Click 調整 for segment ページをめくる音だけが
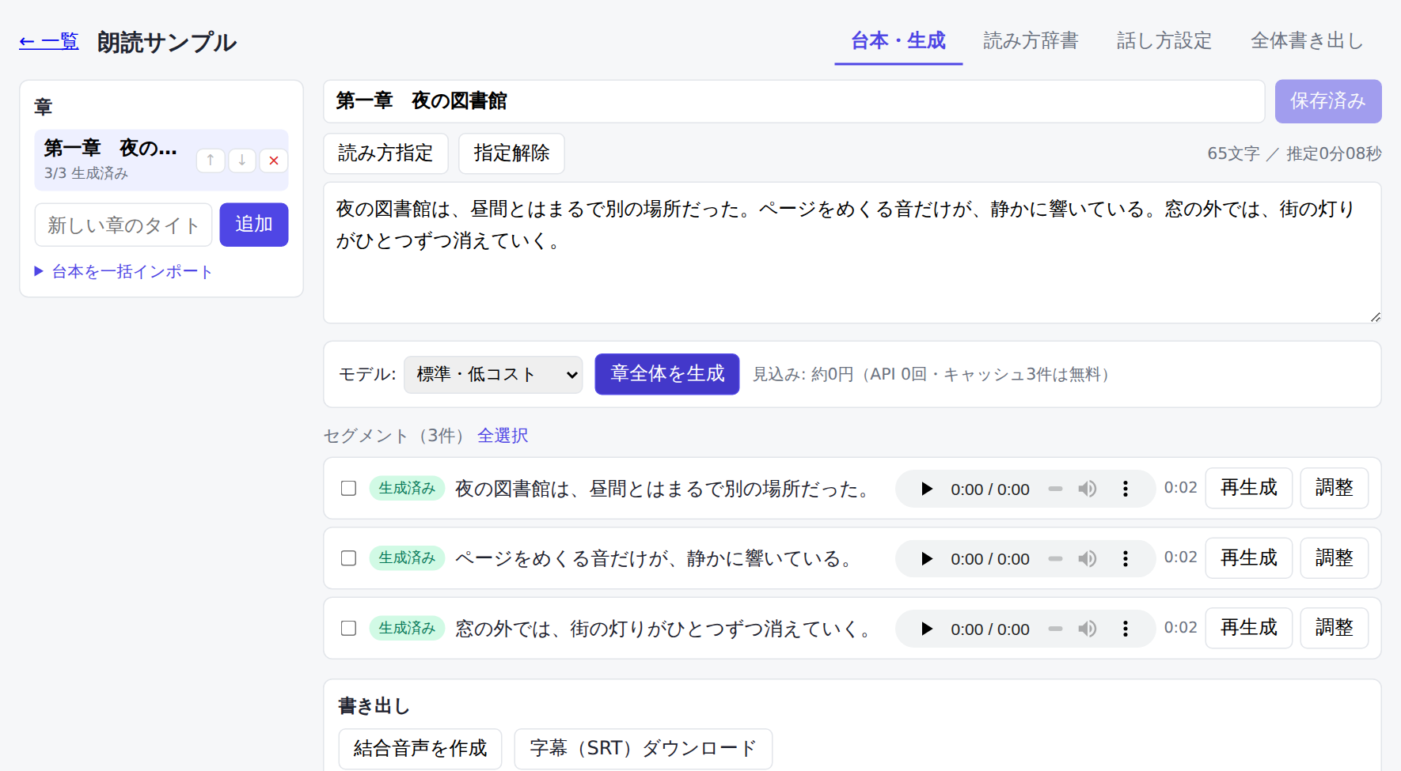 pos(1335,558)
